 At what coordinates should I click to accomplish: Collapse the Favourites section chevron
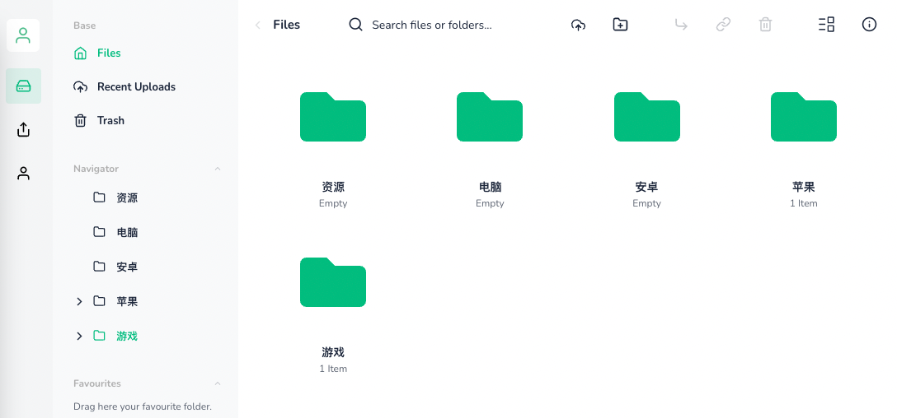(218, 383)
